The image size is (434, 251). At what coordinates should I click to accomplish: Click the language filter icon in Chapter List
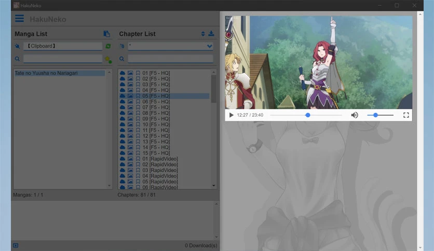122,46
